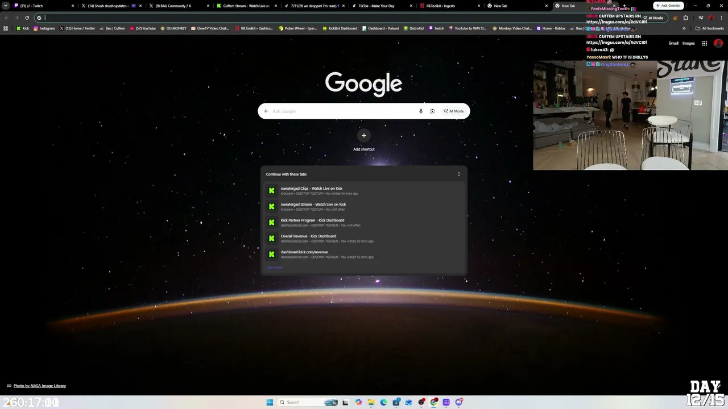The height and width of the screenshot is (409, 728).
Task: Open sweatergxd Clips - Watch Live on Kick
Action: coord(364,191)
